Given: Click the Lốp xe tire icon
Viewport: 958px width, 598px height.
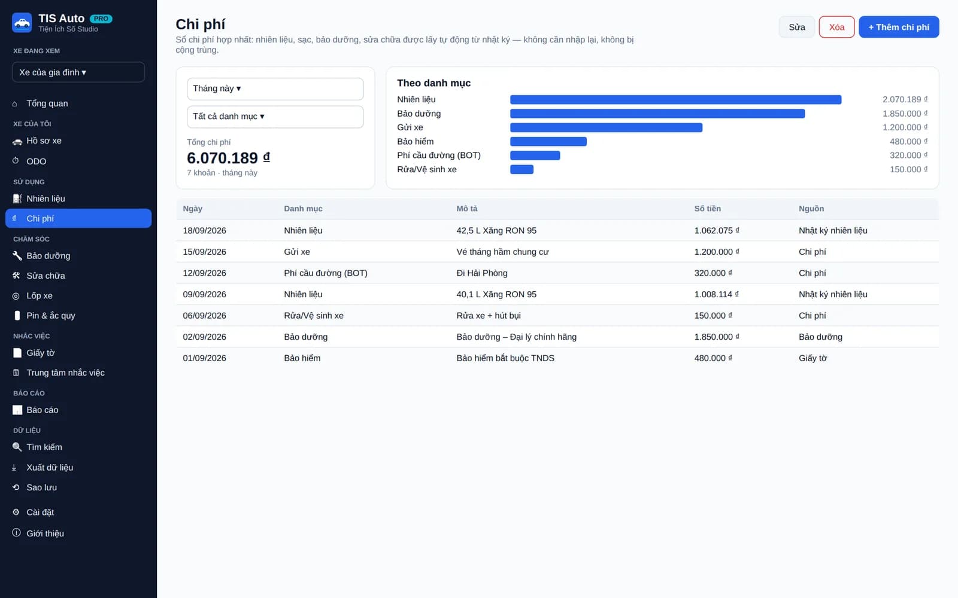Looking at the screenshot, I should [16, 295].
